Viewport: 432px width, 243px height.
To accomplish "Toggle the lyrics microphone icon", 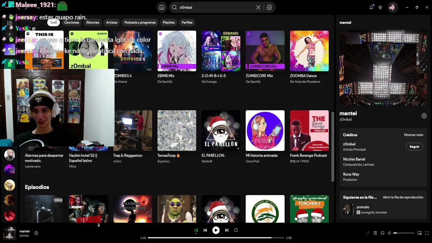I will (368, 233).
